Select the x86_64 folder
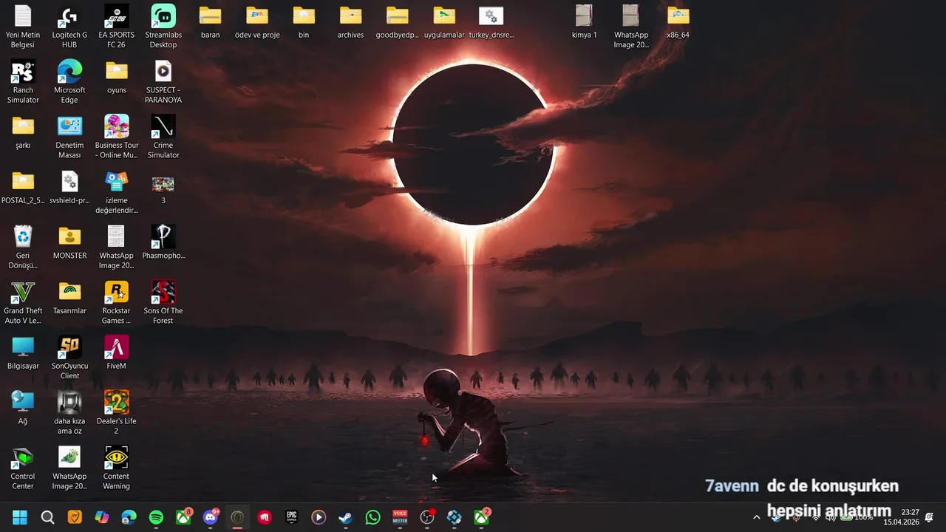Image resolution: width=946 pixels, height=532 pixels. point(678,22)
